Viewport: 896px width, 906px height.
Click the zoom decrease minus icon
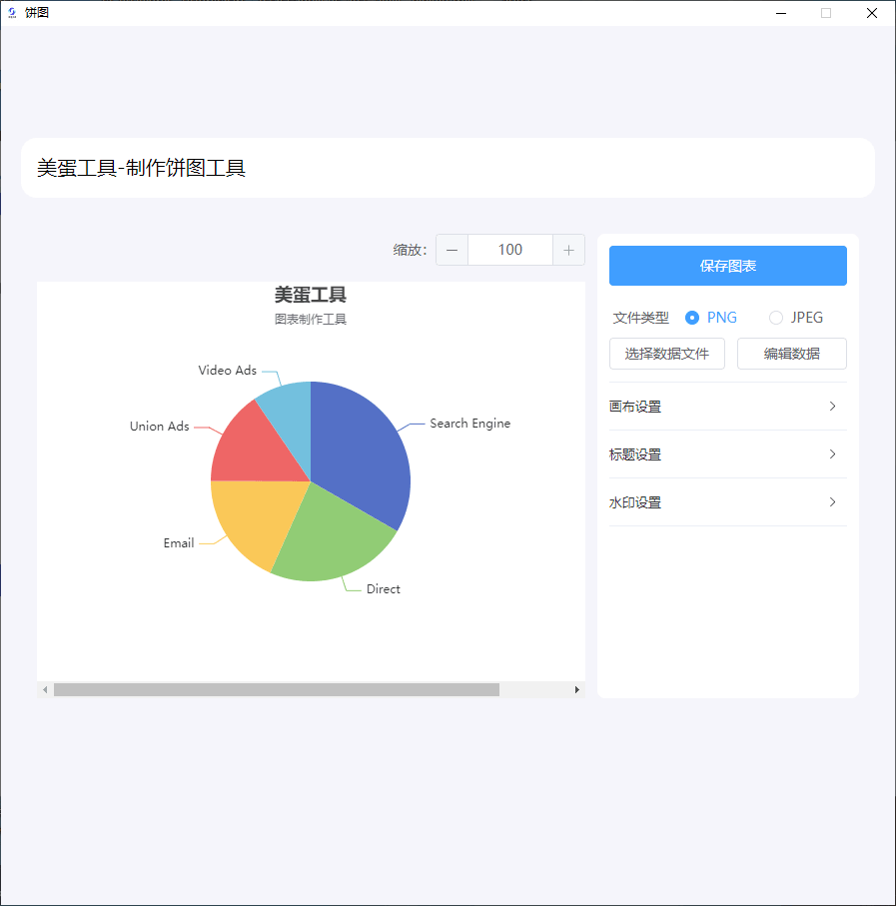coord(451,250)
